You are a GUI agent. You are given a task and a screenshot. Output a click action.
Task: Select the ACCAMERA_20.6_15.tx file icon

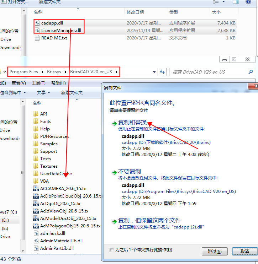point(36,188)
